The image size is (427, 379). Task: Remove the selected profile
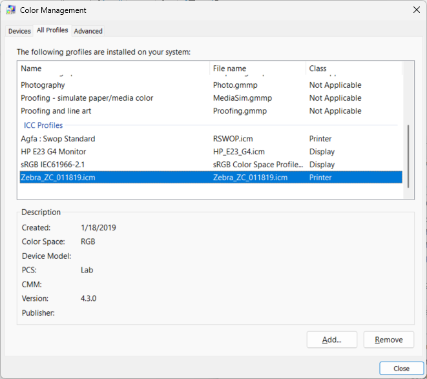[388, 340]
